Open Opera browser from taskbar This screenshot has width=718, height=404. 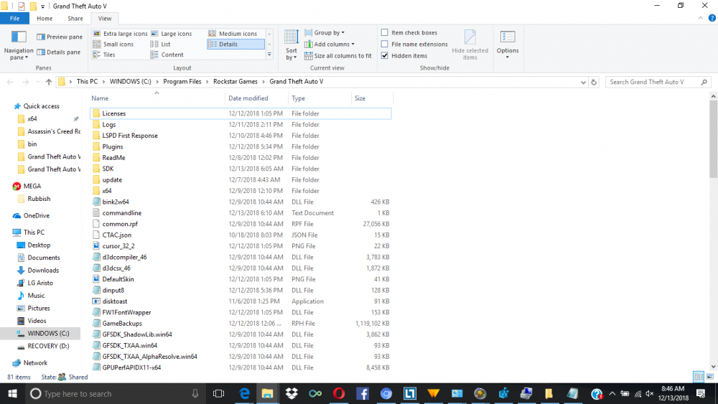pyautogui.click(x=339, y=393)
